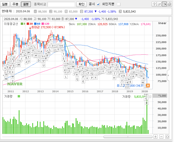
Task: Click the 이동평균선 legend label
Action: 11,24
